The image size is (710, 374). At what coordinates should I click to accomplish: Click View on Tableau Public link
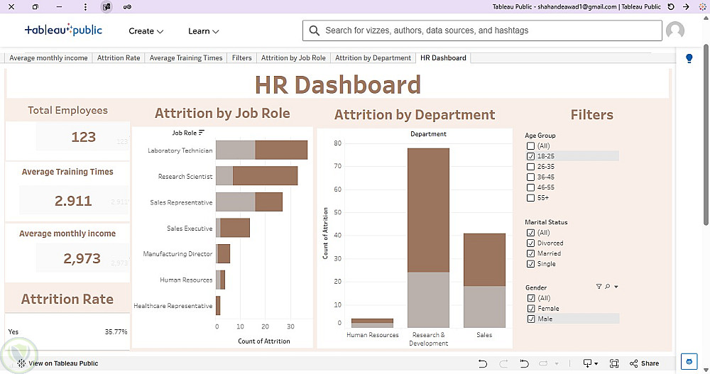[58, 363]
